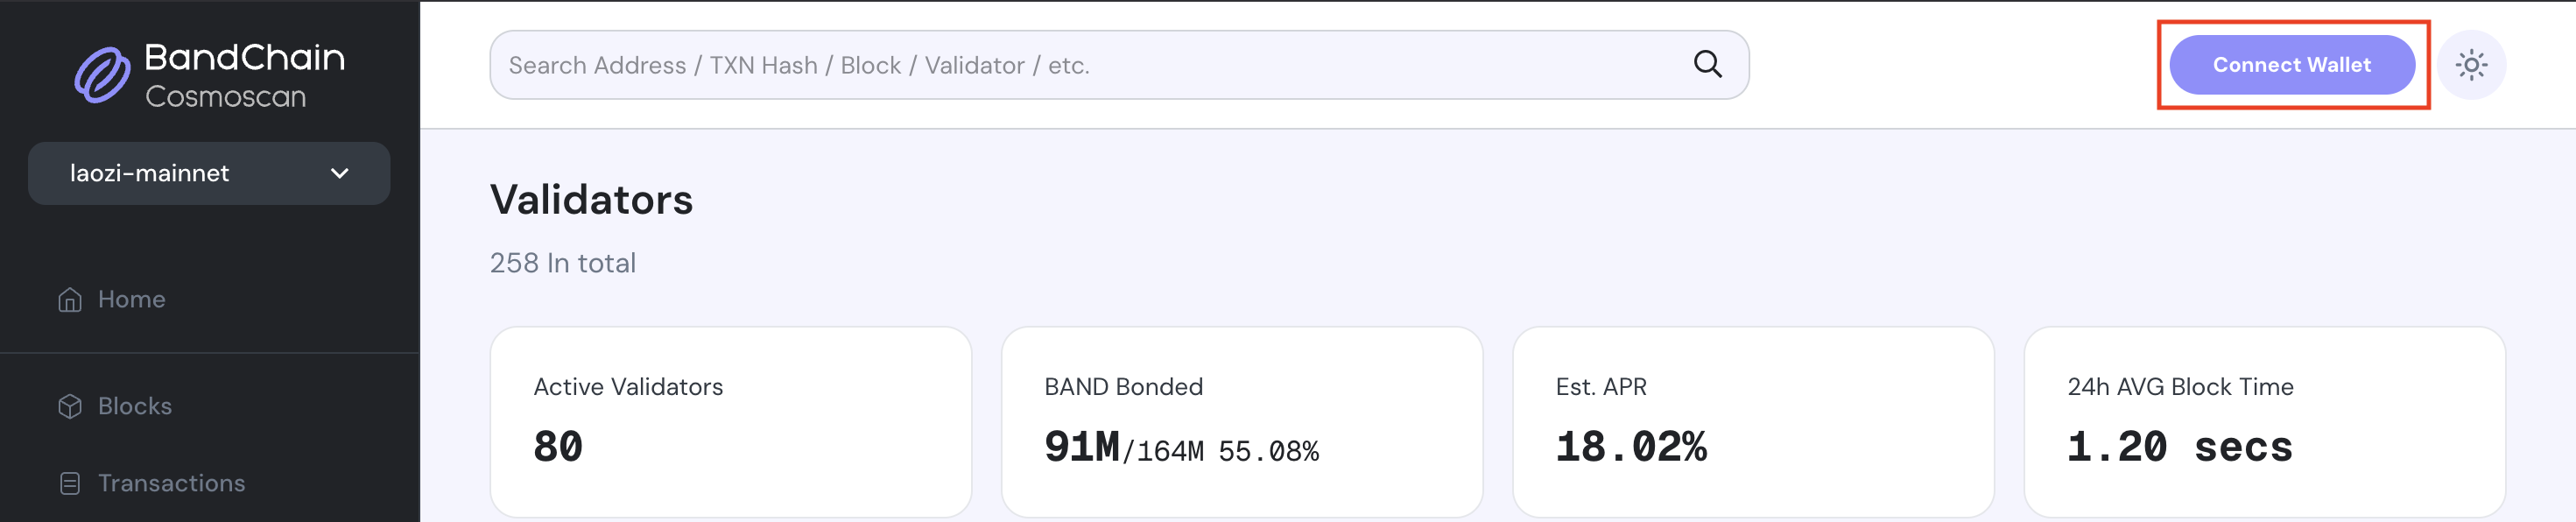Select the Transactions list icon
The width and height of the screenshot is (2576, 522).
pyautogui.click(x=68, y=483)
